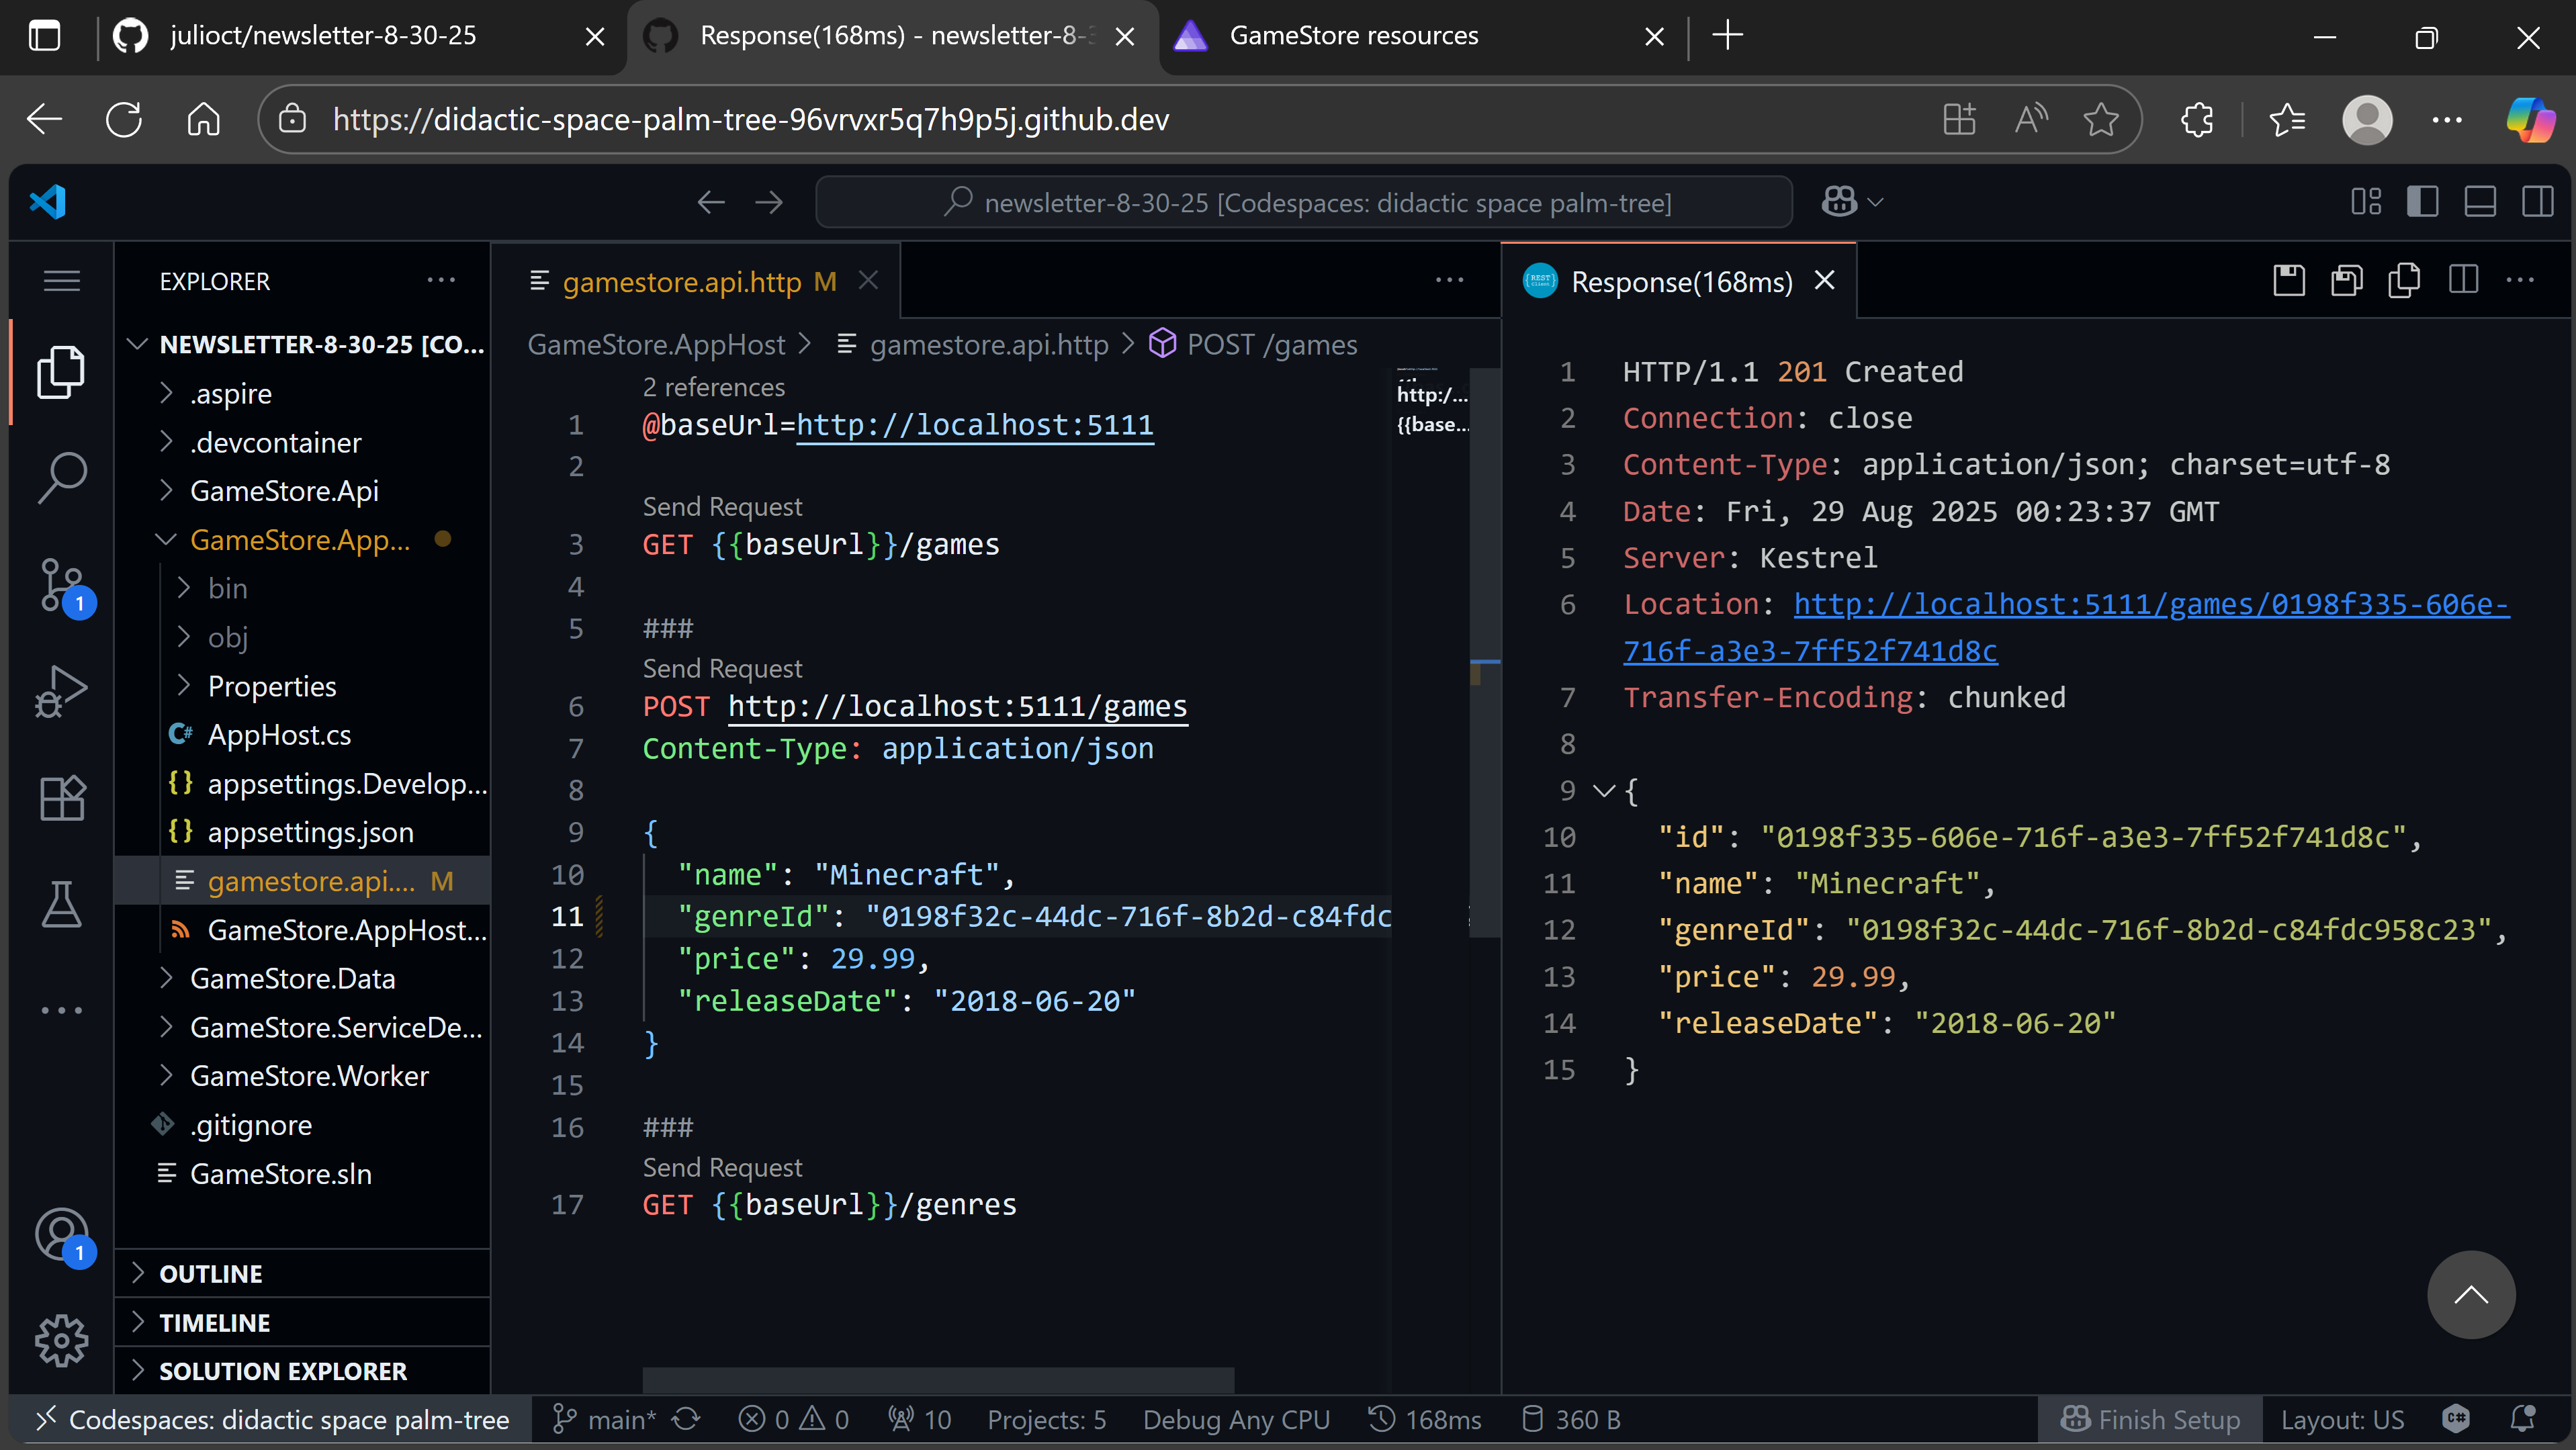This screenshot has width=2576, height=1450.
Task: Toggle the secondary side bar visibility
Action: coord(2538,202)
